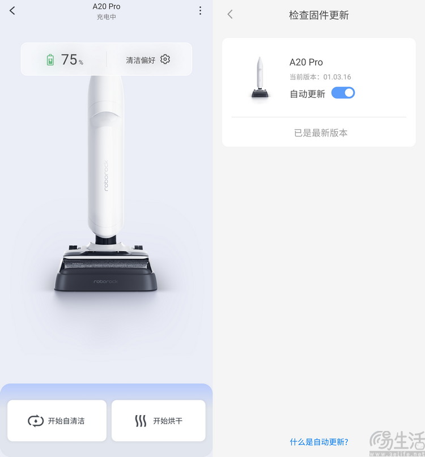This screenshot has width=425, height=457.
Task: Click the 开始烘干 button
Action: pos(159,421)
